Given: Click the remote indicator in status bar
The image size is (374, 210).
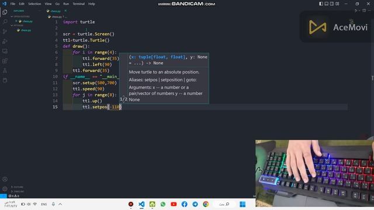Looking at the screenshot, I should [4, 196].
